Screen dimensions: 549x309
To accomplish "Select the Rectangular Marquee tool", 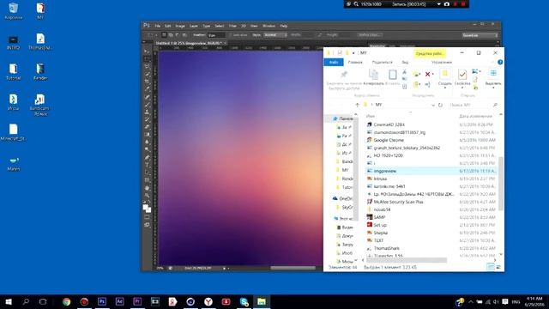I will (x=147, y=59).
